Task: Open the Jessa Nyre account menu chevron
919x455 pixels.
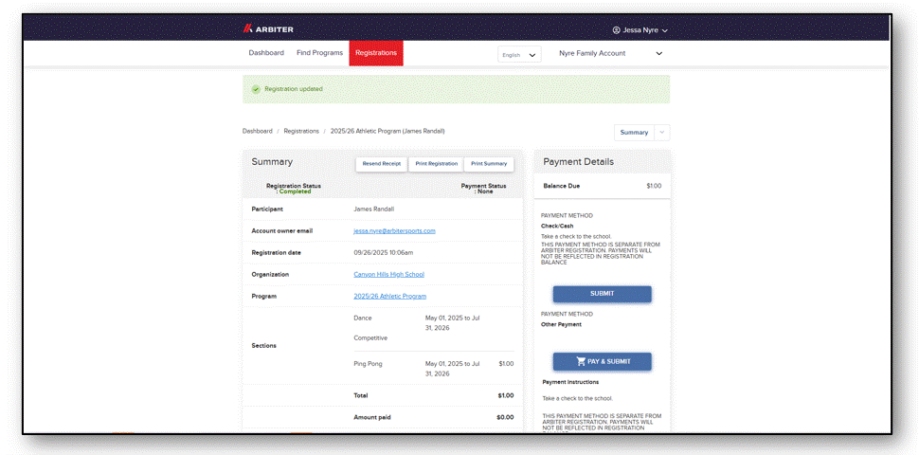Action: coord(665,30)
